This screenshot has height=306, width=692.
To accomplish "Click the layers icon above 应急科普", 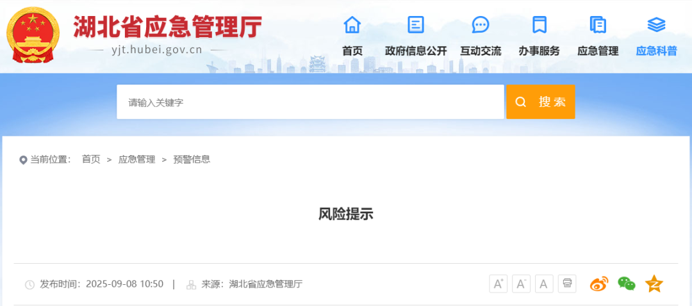I will point(656,25).
